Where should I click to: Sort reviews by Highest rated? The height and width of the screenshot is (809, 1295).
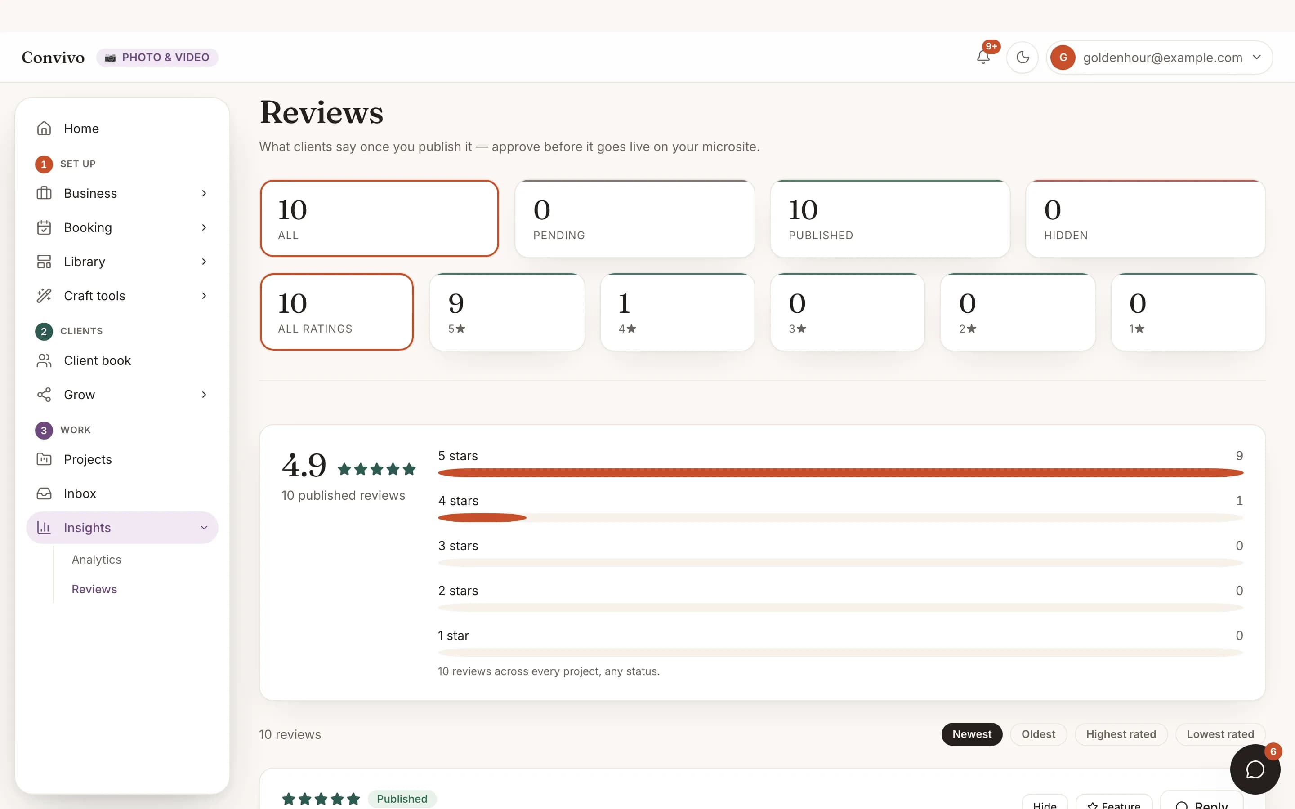point(1121,734)
